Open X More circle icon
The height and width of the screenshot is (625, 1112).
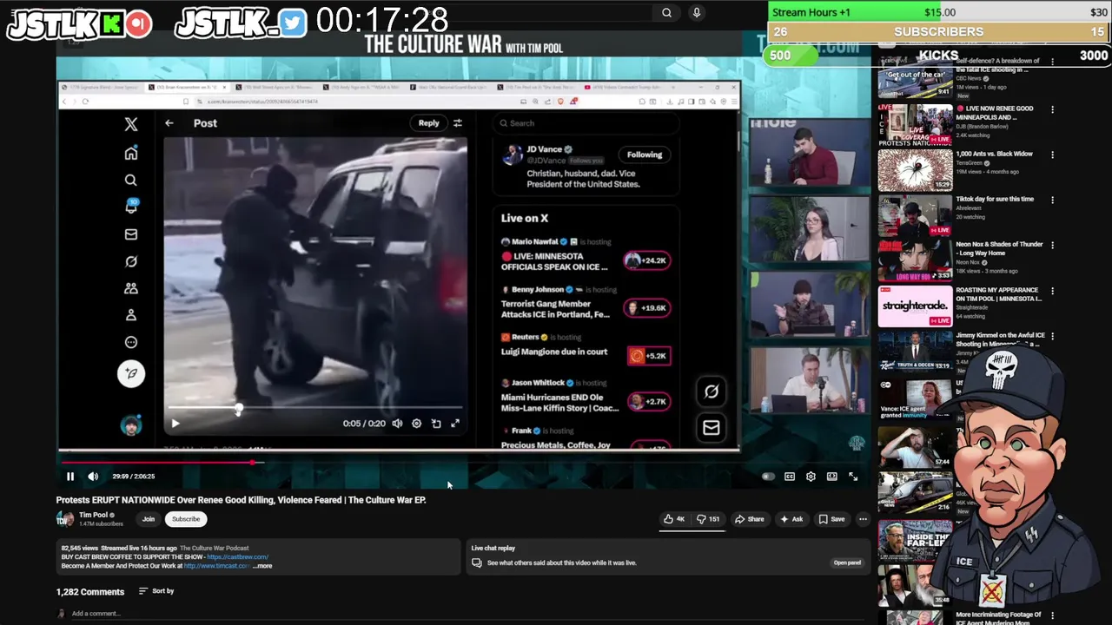click(131, 342)
